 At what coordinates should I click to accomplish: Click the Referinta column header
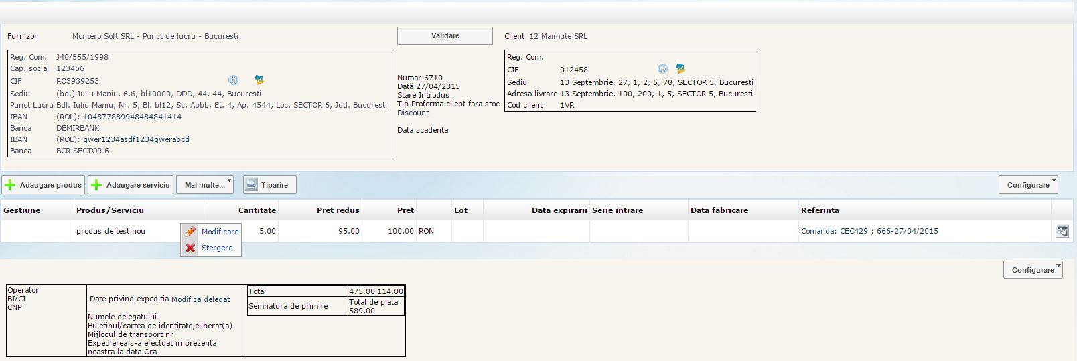coord(820,210)
